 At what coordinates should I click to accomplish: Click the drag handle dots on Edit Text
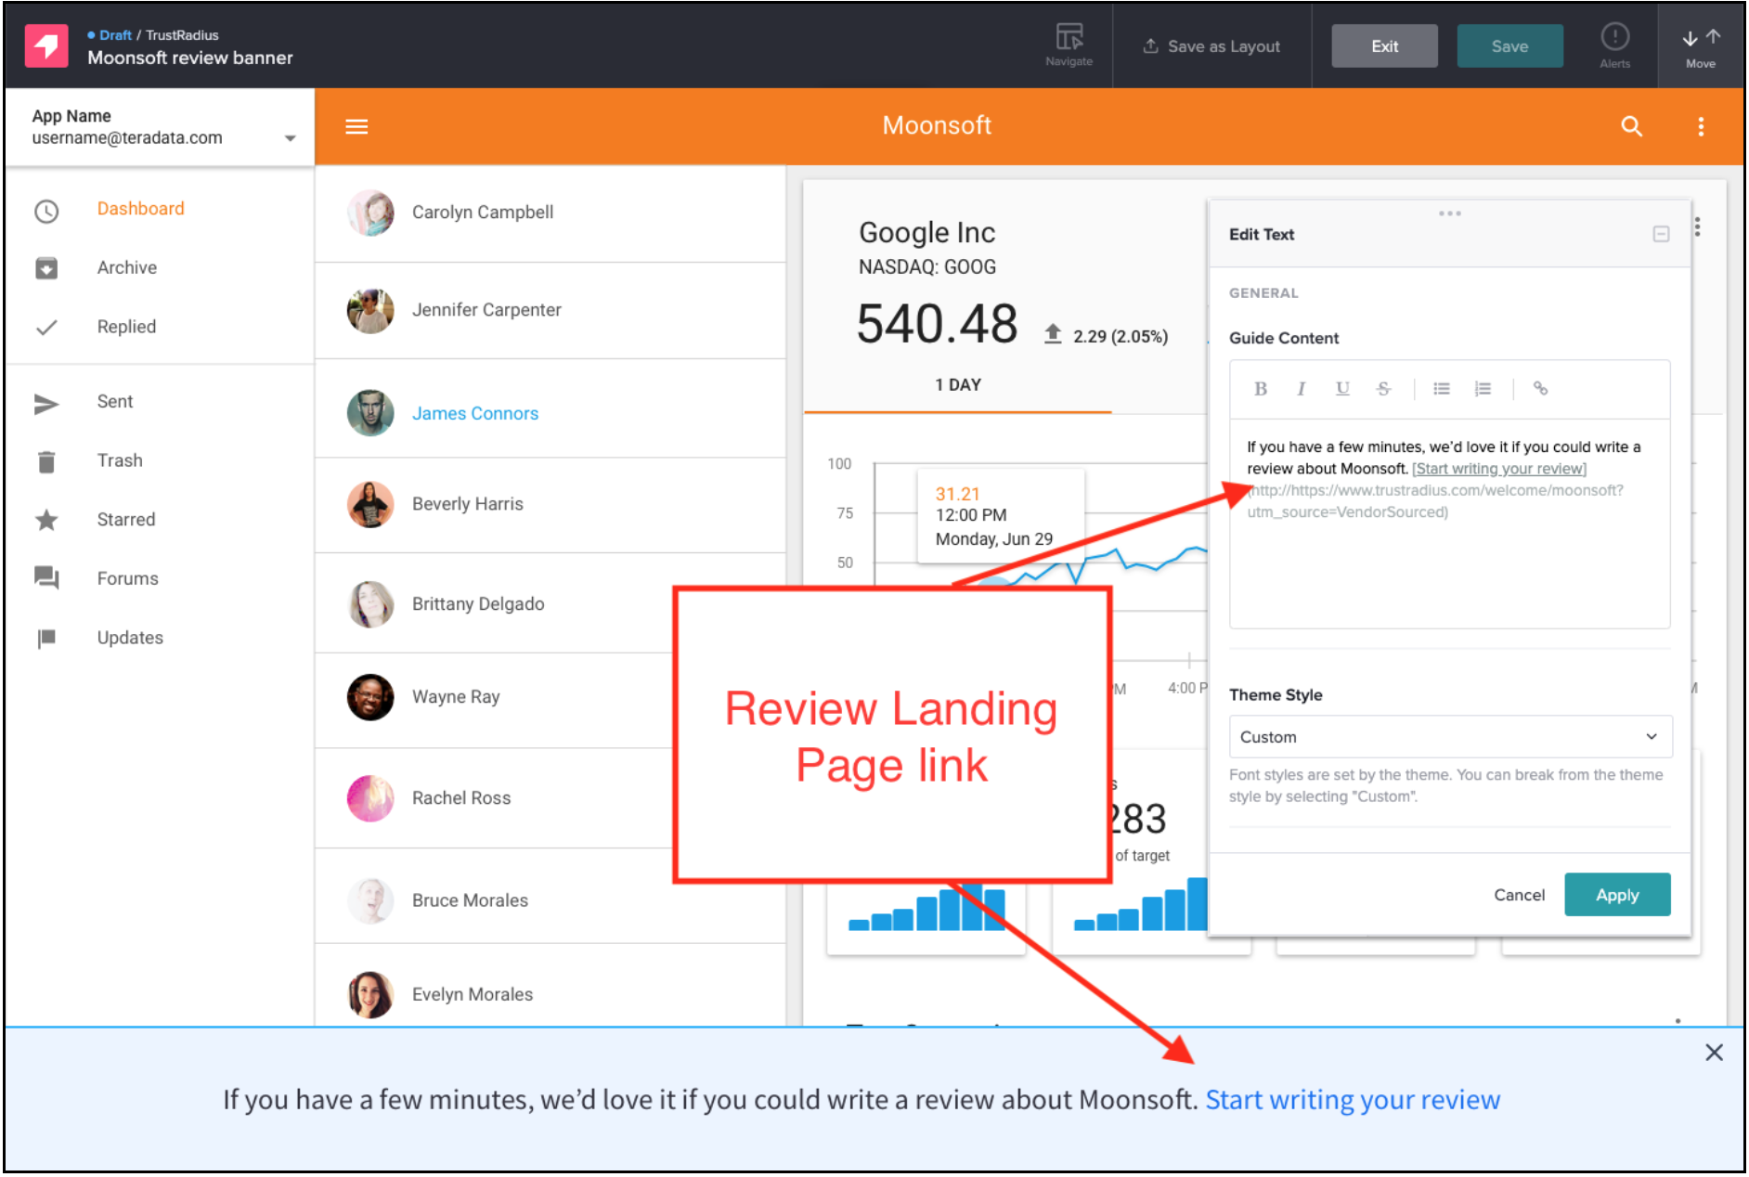pyautogui.click(x=1449, y=213)
